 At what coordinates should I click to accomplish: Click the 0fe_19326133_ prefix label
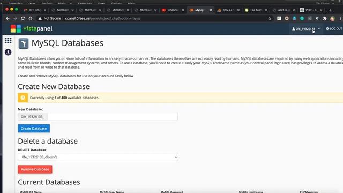point(33,117)
